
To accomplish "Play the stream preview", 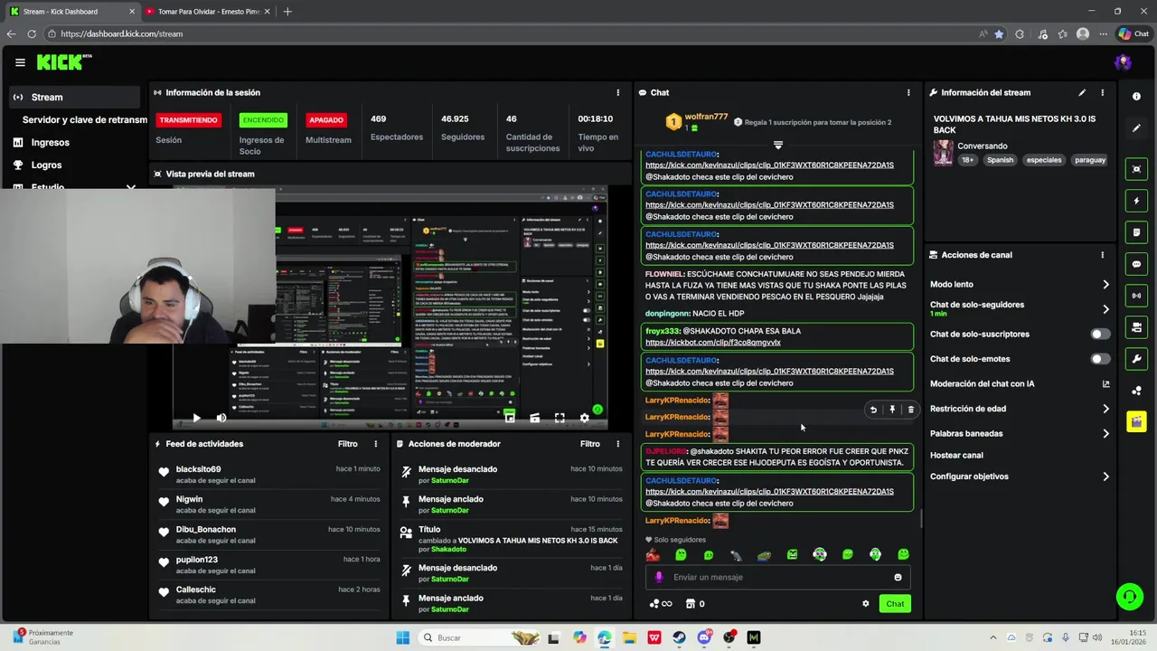I will click(x=196, y=418).
